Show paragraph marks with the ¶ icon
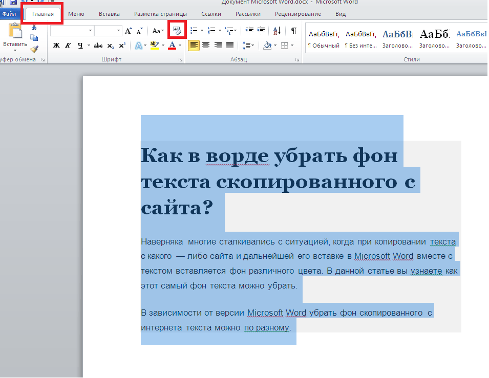This screenshot has height=378, width=489. pos(293,31)
